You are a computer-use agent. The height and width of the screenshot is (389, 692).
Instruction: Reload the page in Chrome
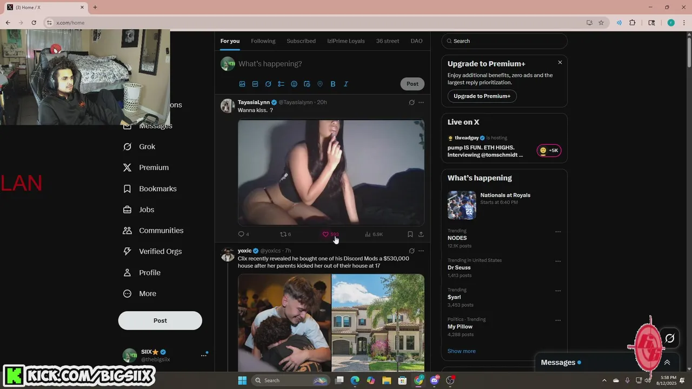coord(34,23)
